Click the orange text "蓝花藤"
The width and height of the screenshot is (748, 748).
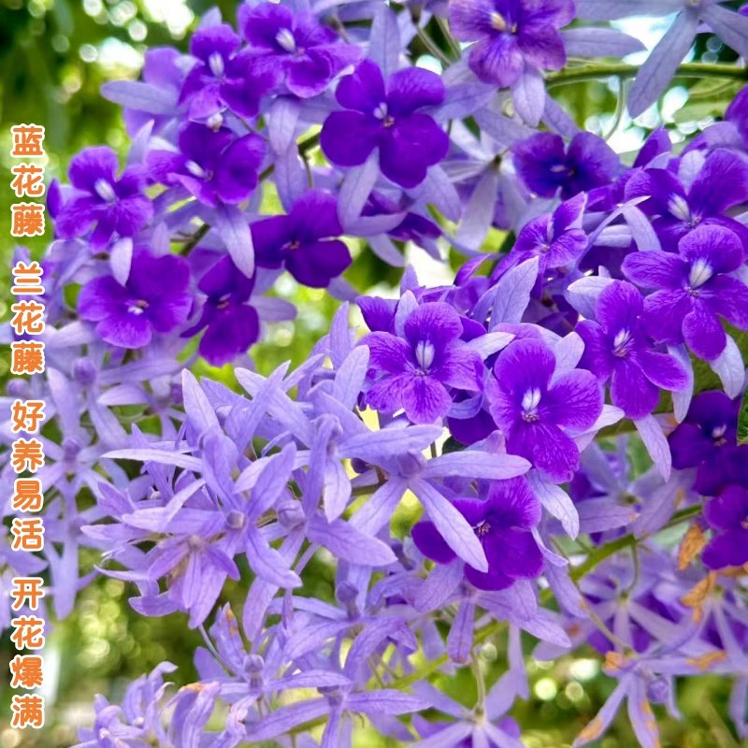(28, 180)
